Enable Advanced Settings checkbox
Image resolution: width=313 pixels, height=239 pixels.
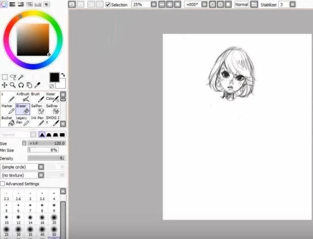(x=2, y=184)
